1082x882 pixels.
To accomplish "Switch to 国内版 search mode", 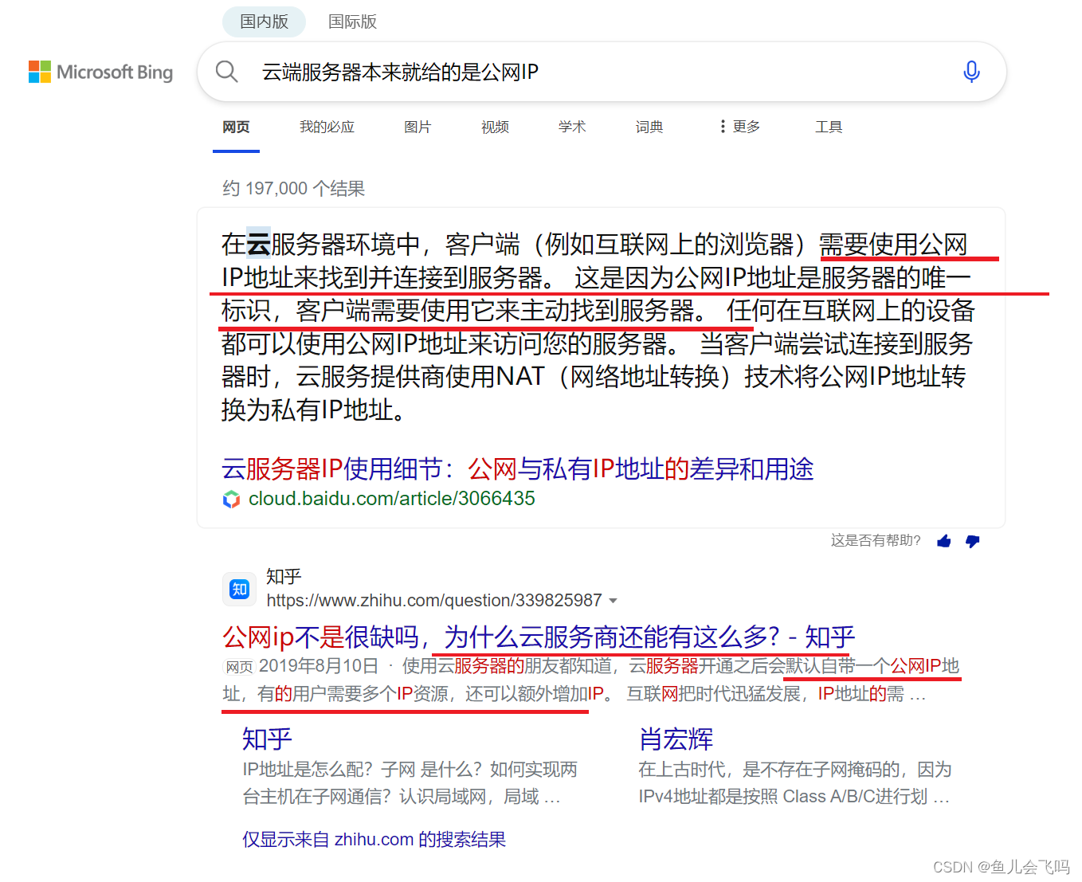I will 264,22.
